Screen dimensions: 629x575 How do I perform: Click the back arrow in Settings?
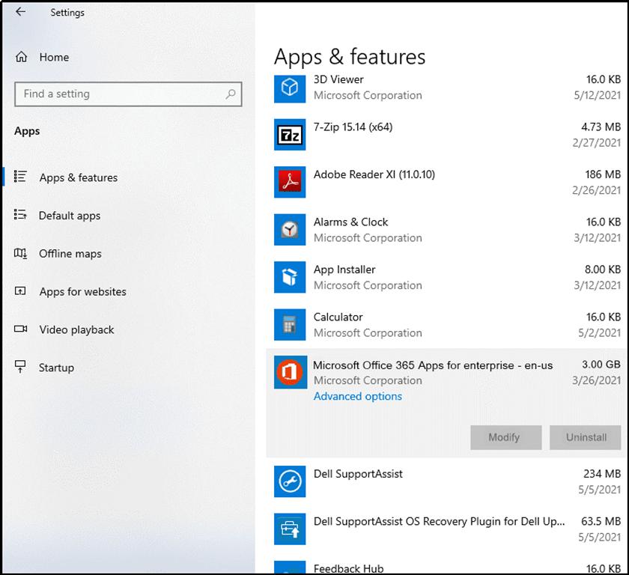pos(20,12)
